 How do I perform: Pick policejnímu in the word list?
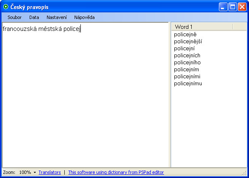tap(188, 83)
